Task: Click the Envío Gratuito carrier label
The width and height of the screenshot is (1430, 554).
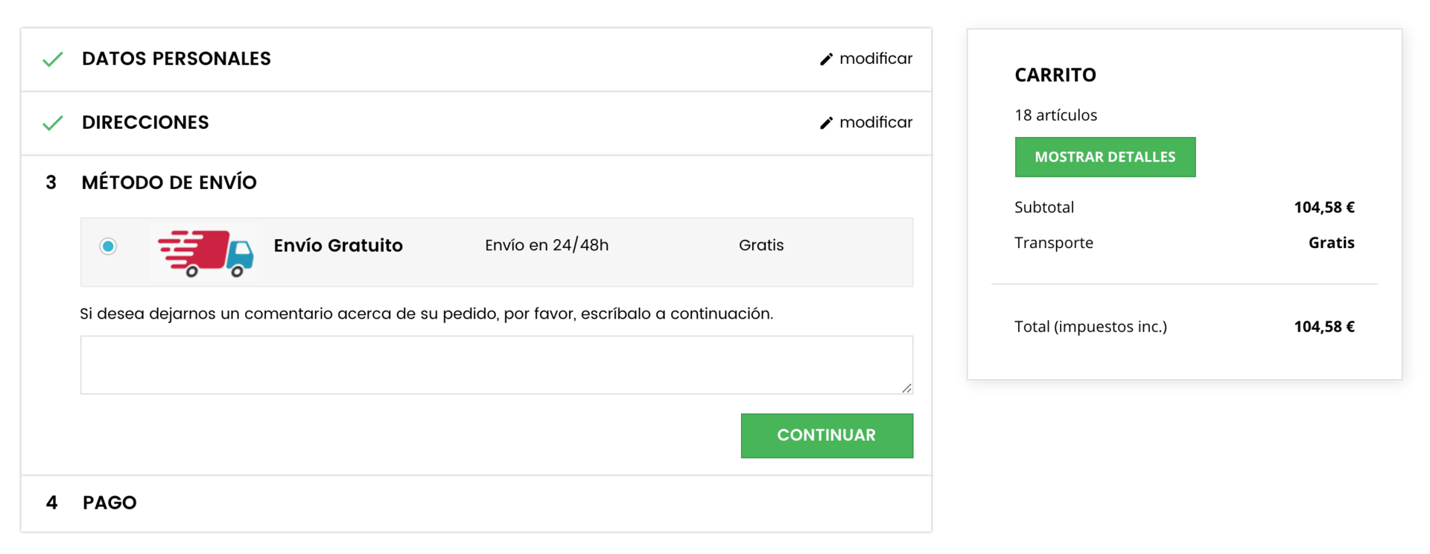Action: tap(338, 246)
